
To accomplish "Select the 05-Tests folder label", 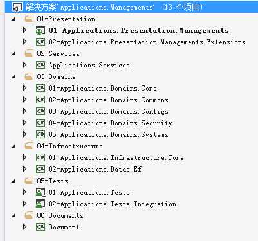I will (52, 181).
